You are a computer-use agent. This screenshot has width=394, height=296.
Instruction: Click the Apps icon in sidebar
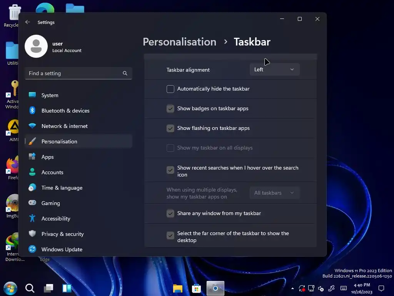click(32, 156)
